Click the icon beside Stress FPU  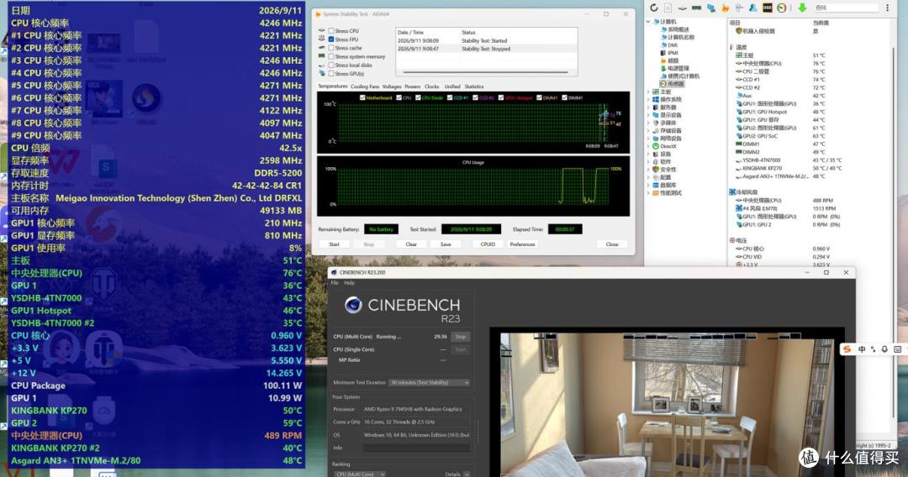(322, 39)
